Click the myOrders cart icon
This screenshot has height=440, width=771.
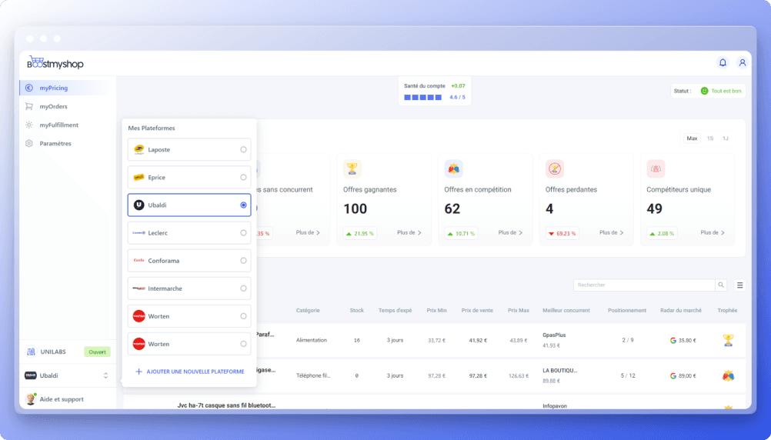coord(29,106)
